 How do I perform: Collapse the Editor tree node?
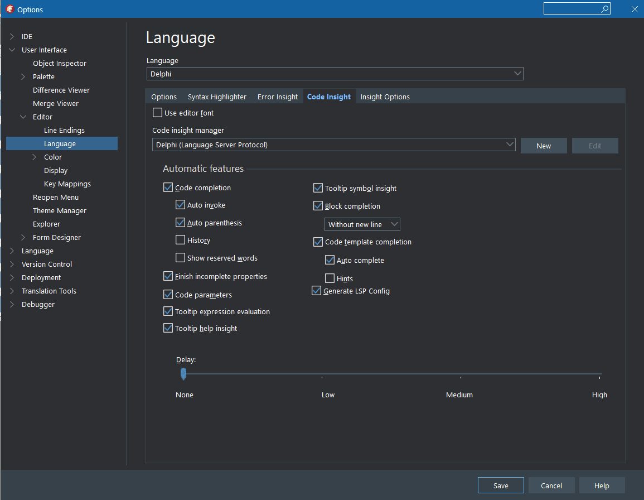(22, 117)
